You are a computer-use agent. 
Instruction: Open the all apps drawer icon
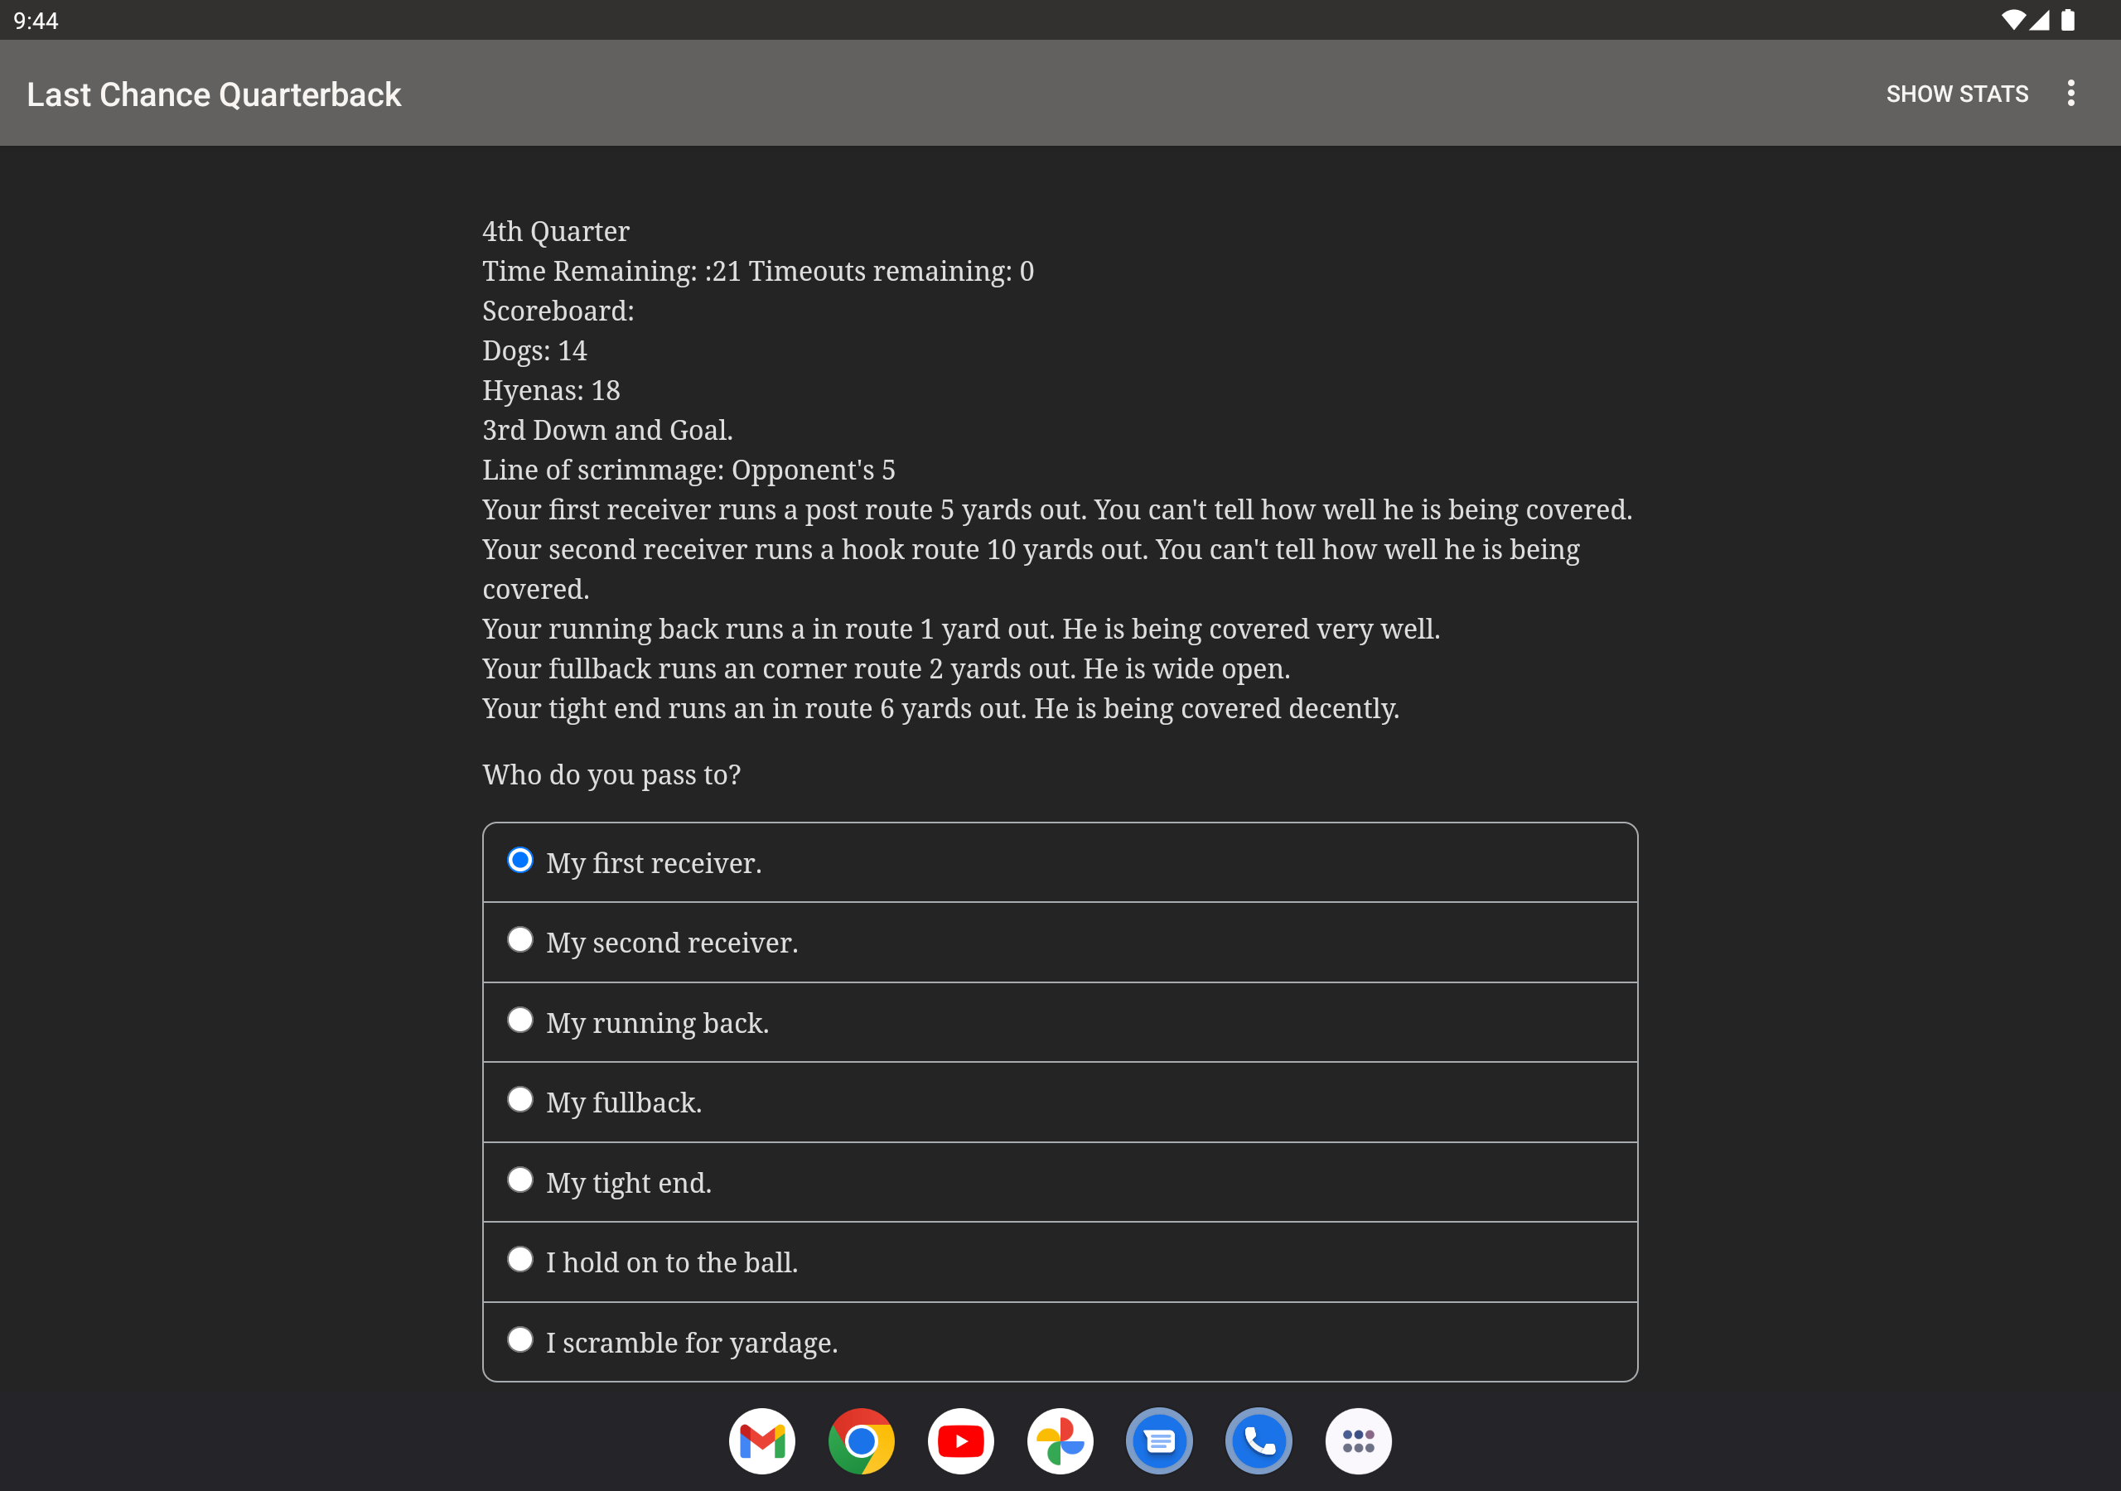1357,1440
